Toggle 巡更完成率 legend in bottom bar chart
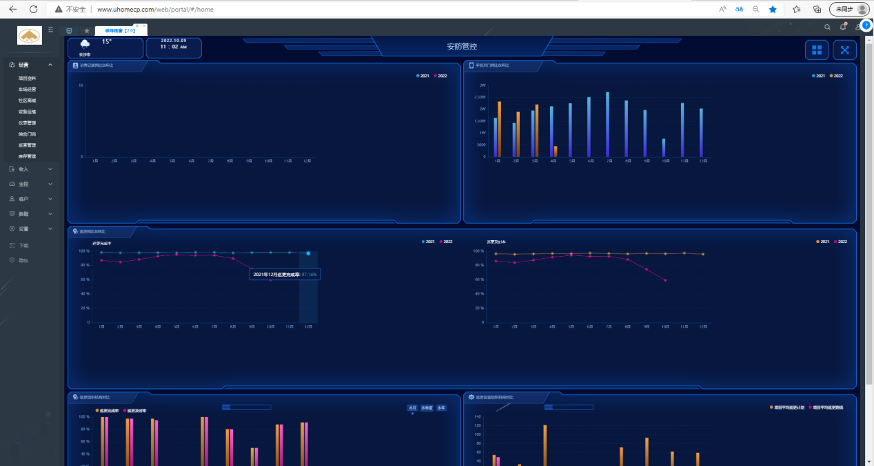 pos(108,411)
